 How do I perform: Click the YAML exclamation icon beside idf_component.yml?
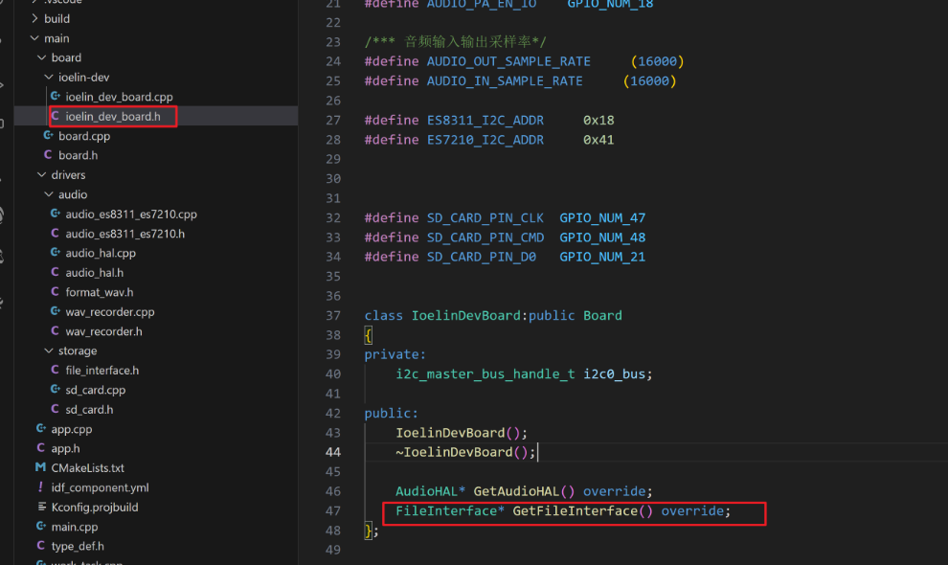point(40,487)
